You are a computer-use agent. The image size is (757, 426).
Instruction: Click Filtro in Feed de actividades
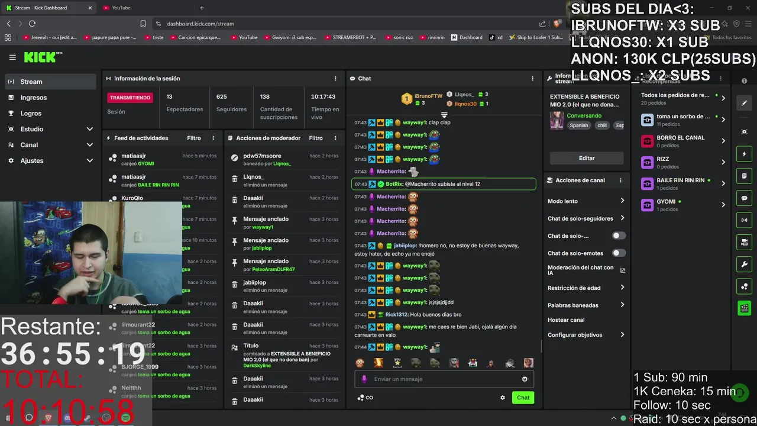click(194, 138)
